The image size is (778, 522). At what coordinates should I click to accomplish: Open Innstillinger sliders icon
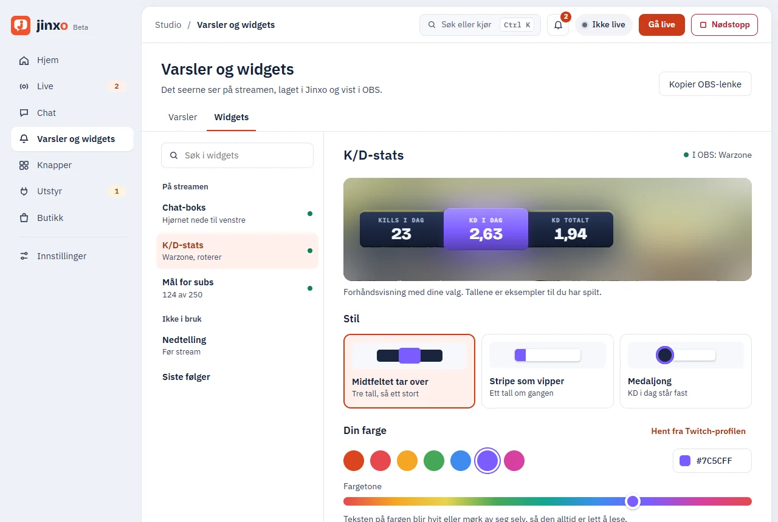pos(24,256)
